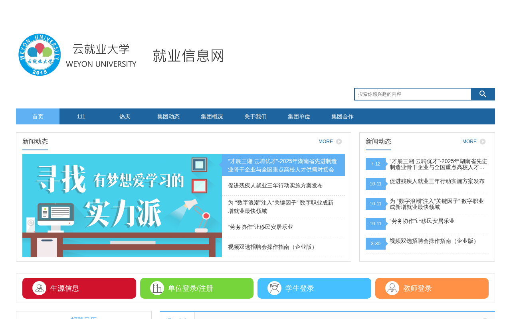Click inside the search input field

click(x=413, y=94)
